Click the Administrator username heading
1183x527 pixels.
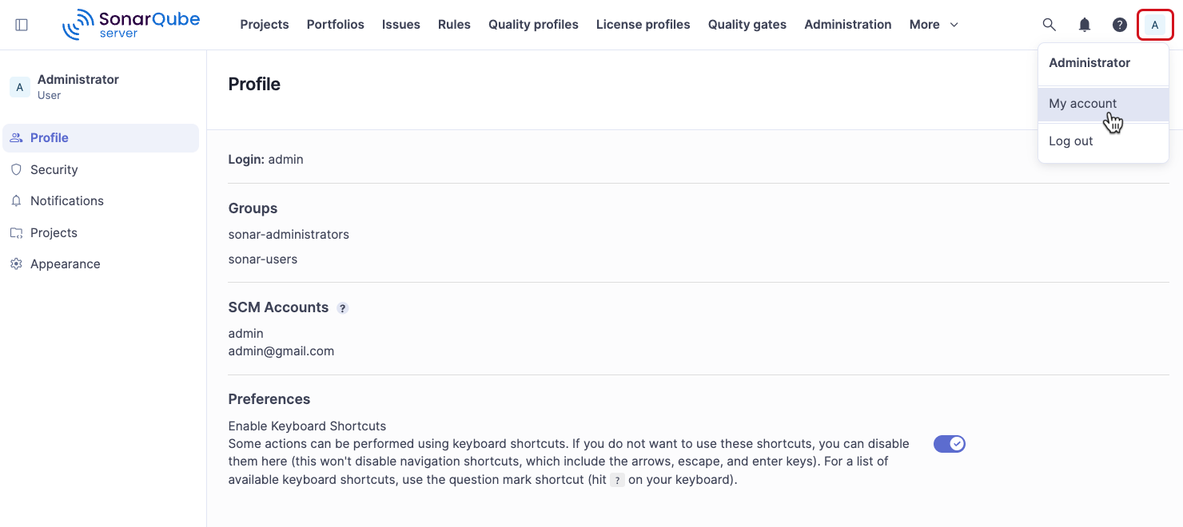[x=78, y=79]
